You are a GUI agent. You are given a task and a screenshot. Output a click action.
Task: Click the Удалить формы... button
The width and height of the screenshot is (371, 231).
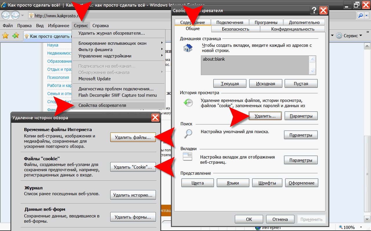(x=133, y=217)
